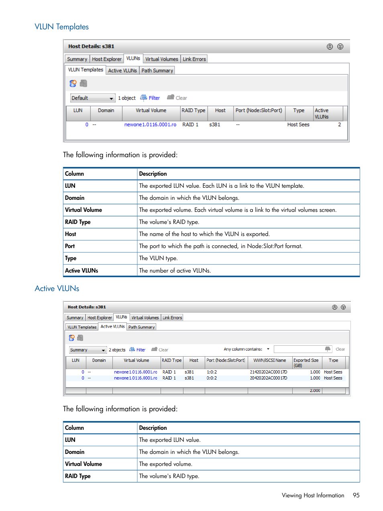Click WWN value 21420202AC00017D

(269, 372)
